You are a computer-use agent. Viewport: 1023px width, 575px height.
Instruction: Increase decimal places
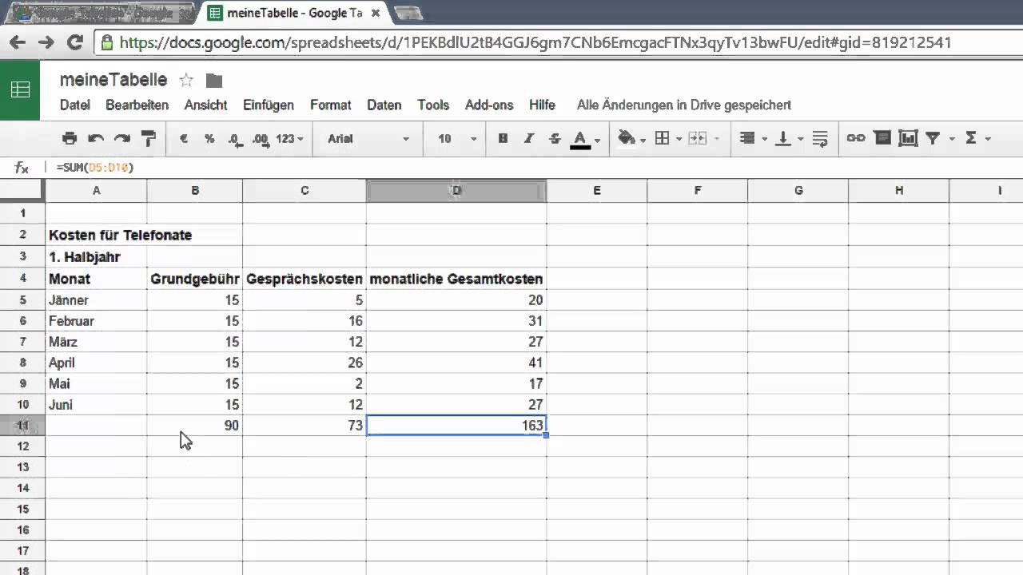click(260, 139)
